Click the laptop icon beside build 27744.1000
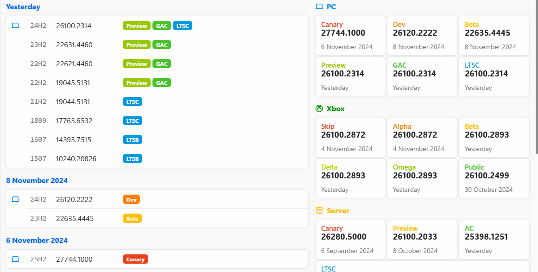The image size is (538, 272). pyautogui.click(x=15, y=259)
